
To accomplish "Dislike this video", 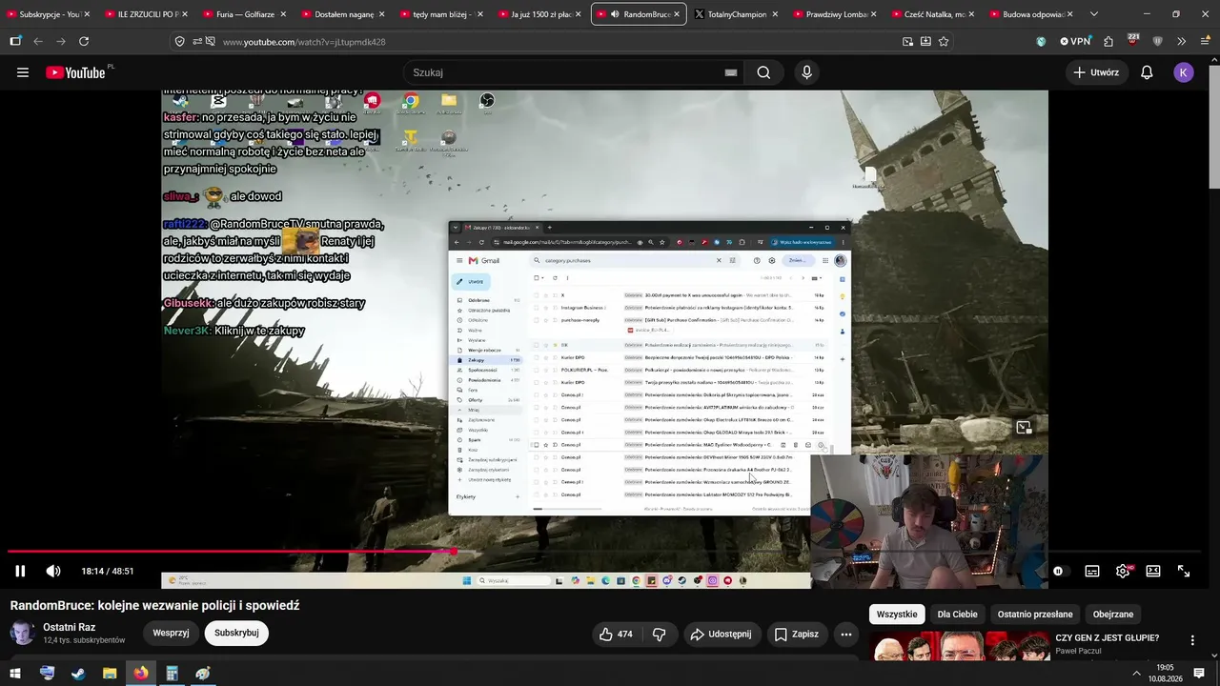I will [x=659, y=634].
